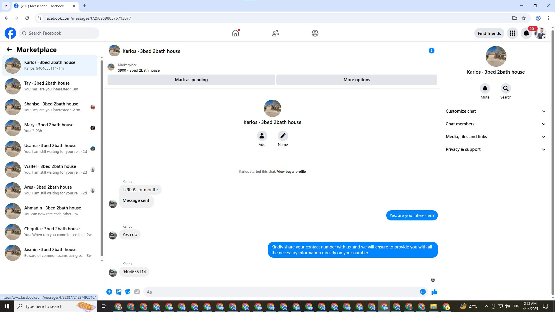
Task: Open the emoji picker in message box
Action: click(x=423, y=292)
